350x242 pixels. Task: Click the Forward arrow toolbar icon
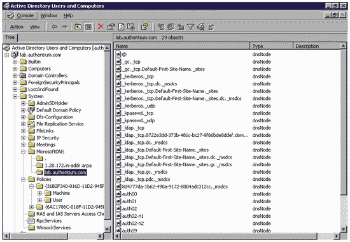[x=64, y=27]
